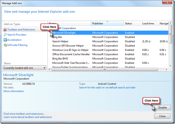The height and width of the screenshot is (124, 175).
Task: Open the Search Providers add-on type
Action: (17, 35)
